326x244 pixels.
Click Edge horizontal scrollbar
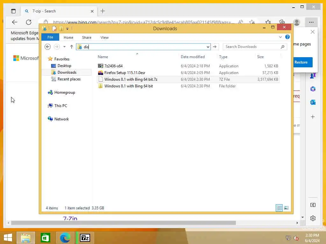pos(124,223)
